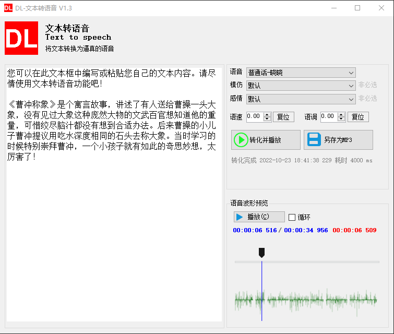
Task: Click the current time 00:00:06 516
Action: click(x=255, y=230)
